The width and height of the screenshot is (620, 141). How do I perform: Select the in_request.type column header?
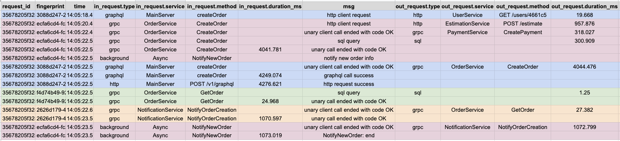pos(114,6)
